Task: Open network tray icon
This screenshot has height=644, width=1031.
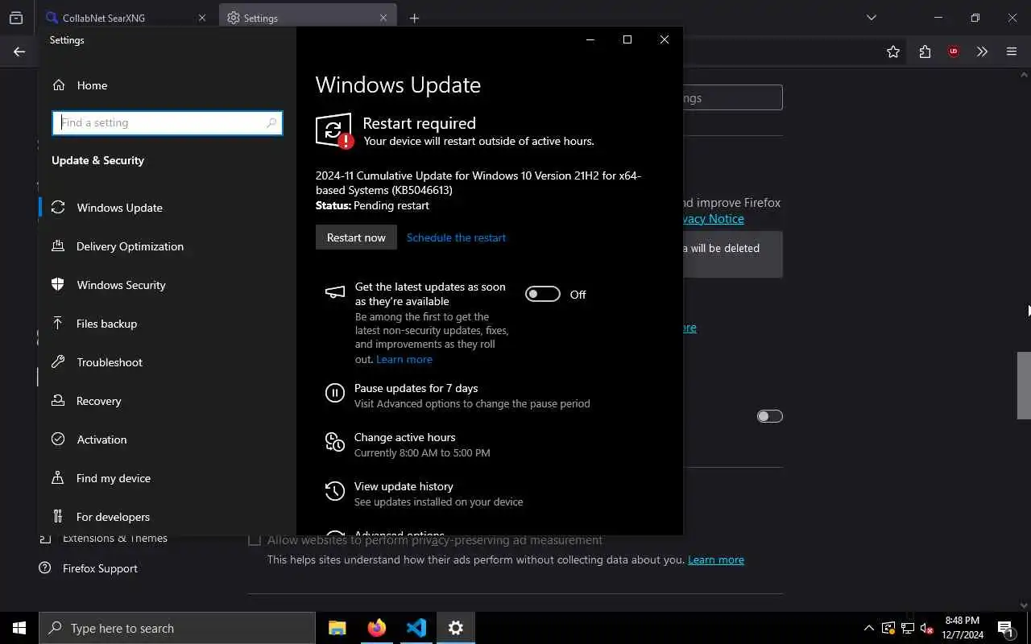Action: click(908, 628)
